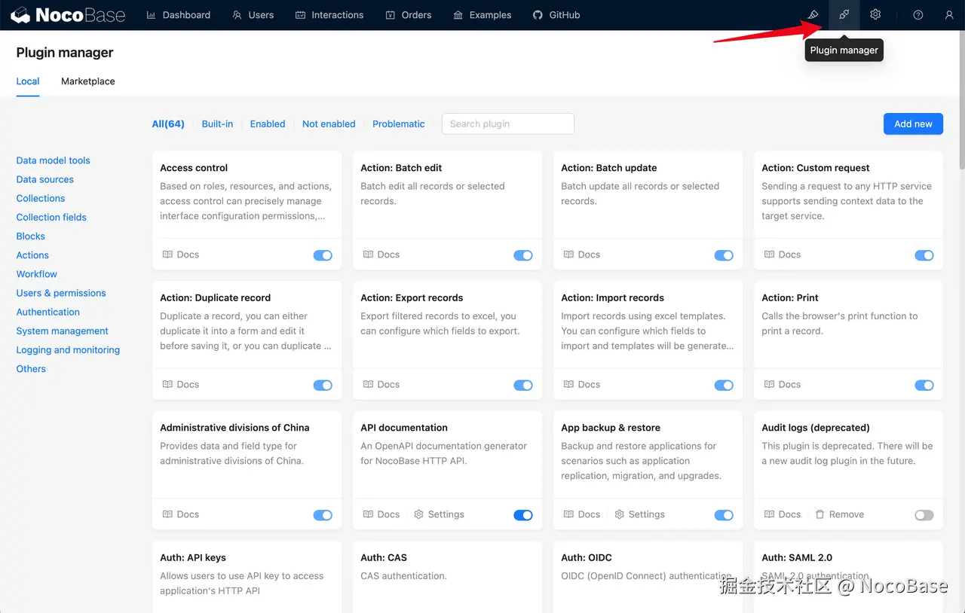Show All(64) plugins filter
965x613 pixels.
pos(168,124)
